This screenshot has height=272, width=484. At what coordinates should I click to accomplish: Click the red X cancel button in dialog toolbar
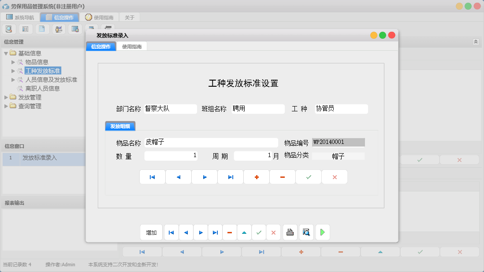274,232
